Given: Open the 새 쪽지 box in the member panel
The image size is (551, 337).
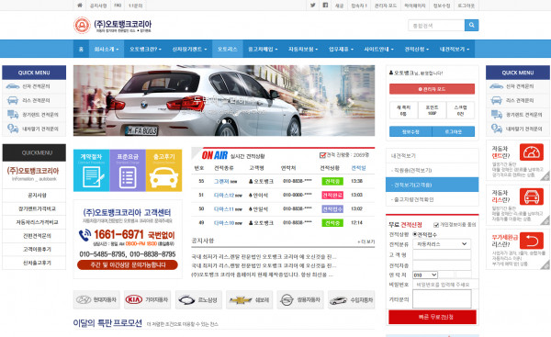Looking at the screenshot, I should coord(403,110).
